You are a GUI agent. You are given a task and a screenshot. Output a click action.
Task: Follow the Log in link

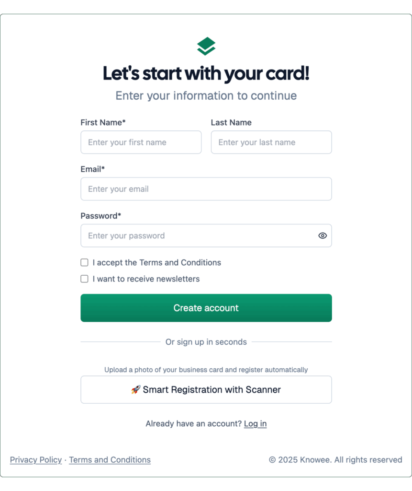coord(255,423)
